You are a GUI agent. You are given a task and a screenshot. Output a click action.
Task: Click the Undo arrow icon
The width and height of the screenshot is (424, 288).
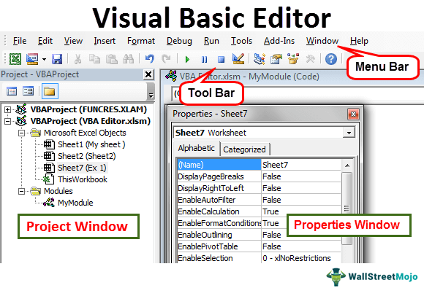(x=150, y=58)
